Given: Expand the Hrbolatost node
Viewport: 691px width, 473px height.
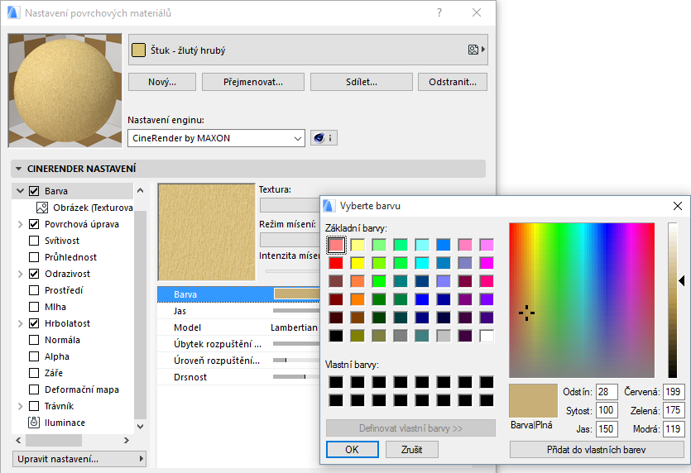Looking at the screenshot, I should click(x=20, y=323).
